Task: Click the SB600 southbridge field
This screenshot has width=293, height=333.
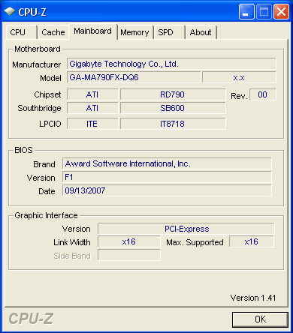Action: (173, 108)
